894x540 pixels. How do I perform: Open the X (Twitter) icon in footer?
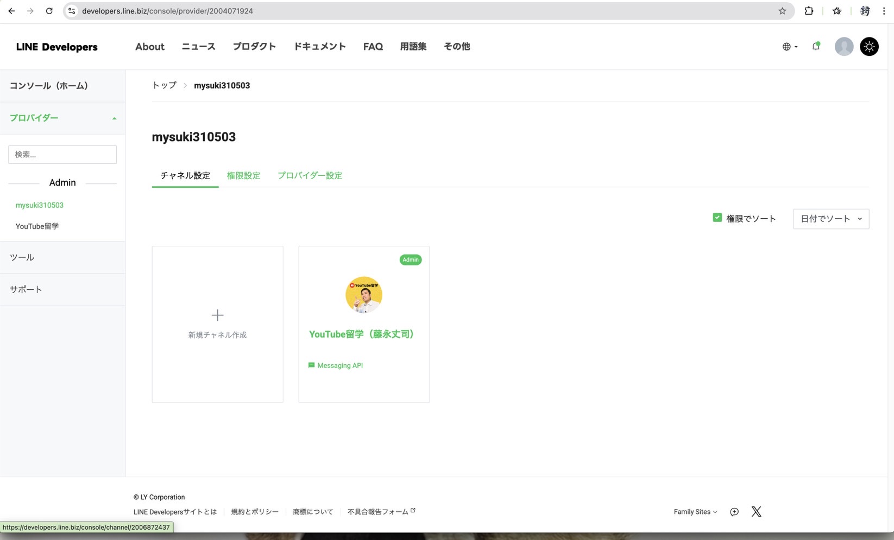tap(756, 512)
